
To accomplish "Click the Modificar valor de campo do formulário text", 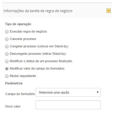I will [x=37, y=68].
